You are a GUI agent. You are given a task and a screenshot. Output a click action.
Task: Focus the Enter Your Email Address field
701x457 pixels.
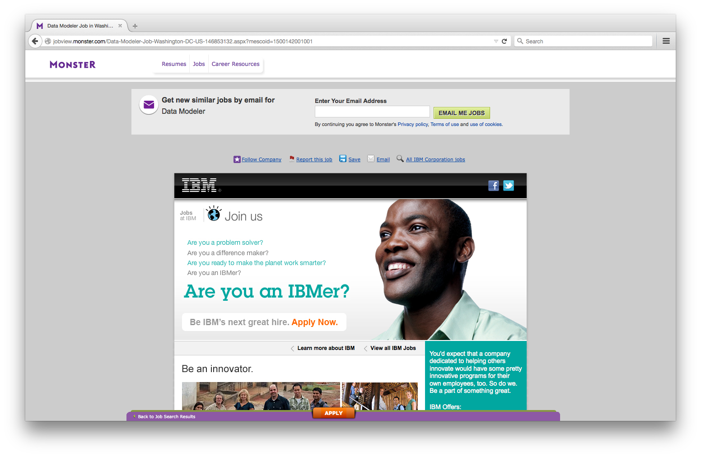(372, 112)
